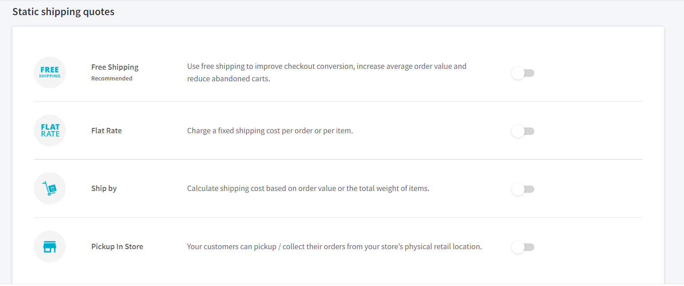Click the 'Static shipping quotes' heading

[64, 12]
